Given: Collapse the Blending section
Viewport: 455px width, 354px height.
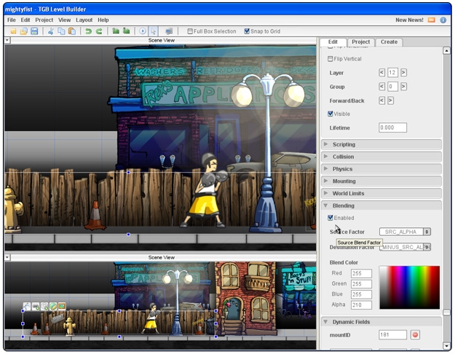Looking at the screenshot, I should [381, 205].
